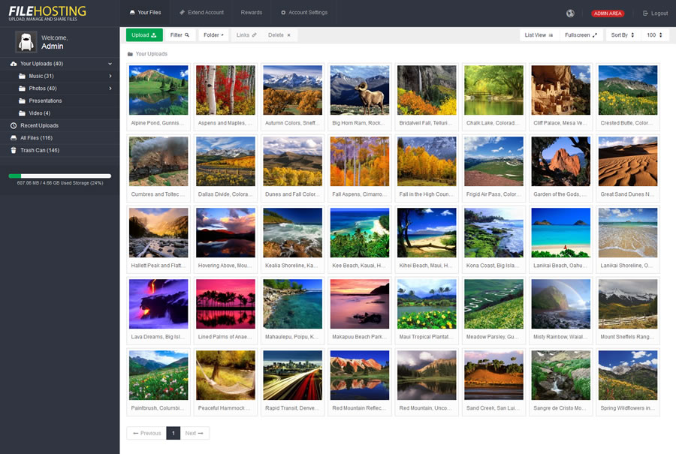
Task: Open the Extend Account tab
Action: tap(201, 13)
